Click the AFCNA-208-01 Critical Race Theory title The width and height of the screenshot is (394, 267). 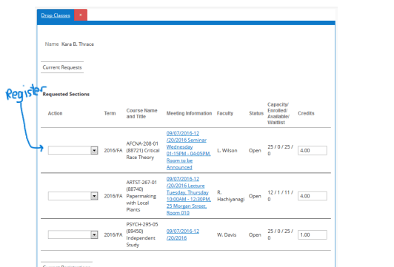(143, 150)
